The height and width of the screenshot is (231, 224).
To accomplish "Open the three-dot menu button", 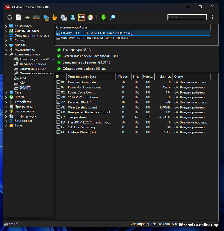I will [212, 17].
